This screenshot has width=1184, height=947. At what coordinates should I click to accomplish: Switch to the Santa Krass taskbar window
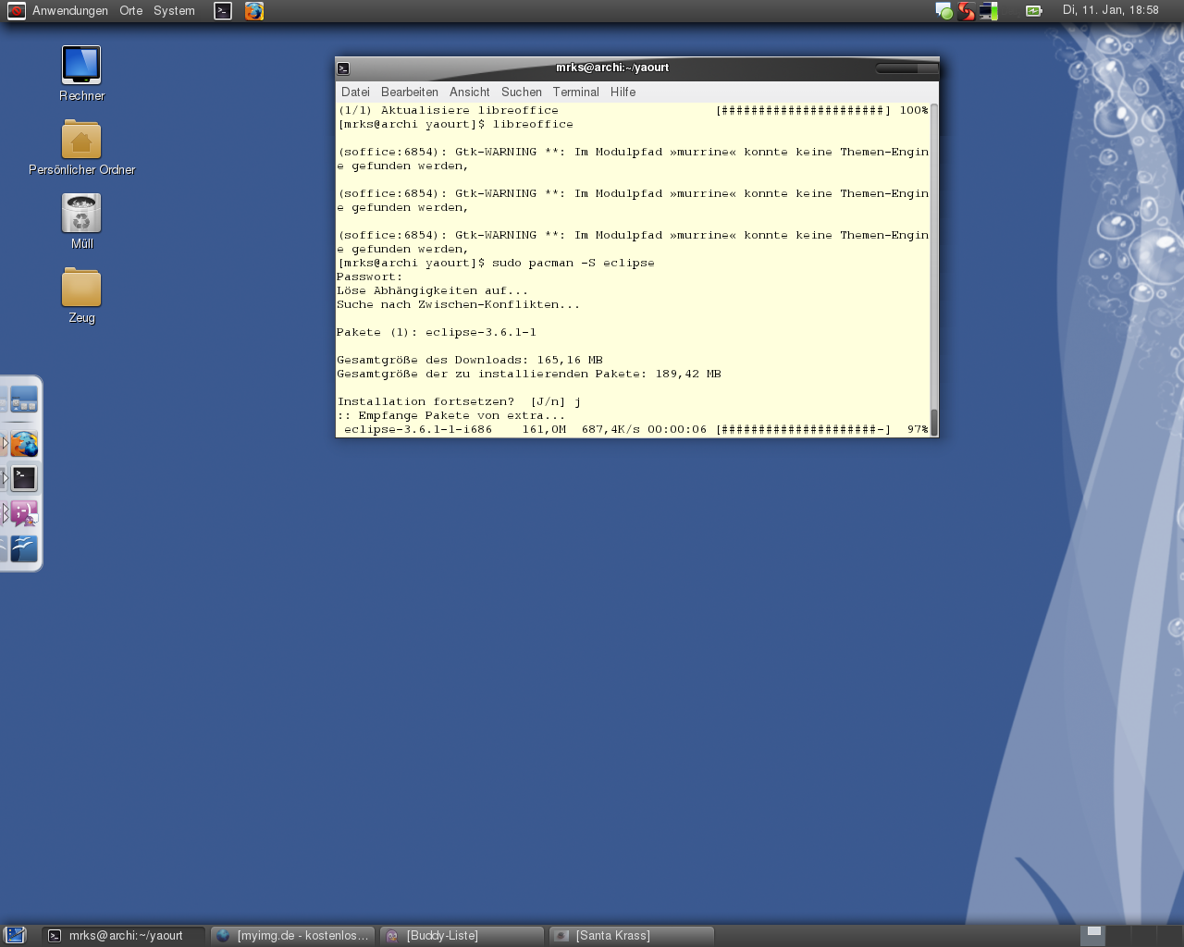(x=632, y=936)
